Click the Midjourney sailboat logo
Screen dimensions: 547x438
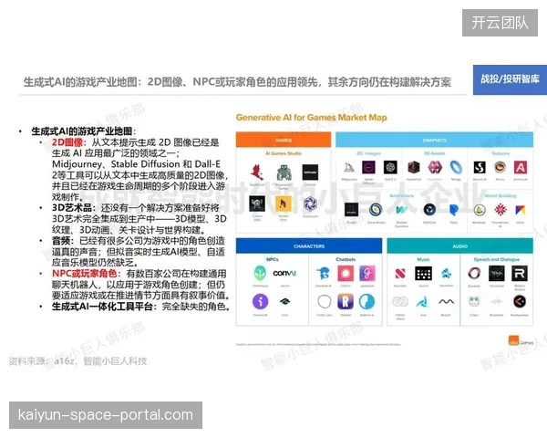pos(349,168)
